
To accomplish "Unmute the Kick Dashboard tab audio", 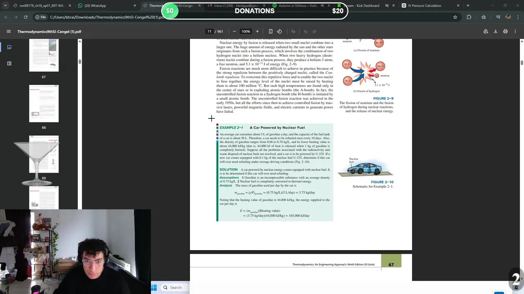I will [x=387, y=6].
